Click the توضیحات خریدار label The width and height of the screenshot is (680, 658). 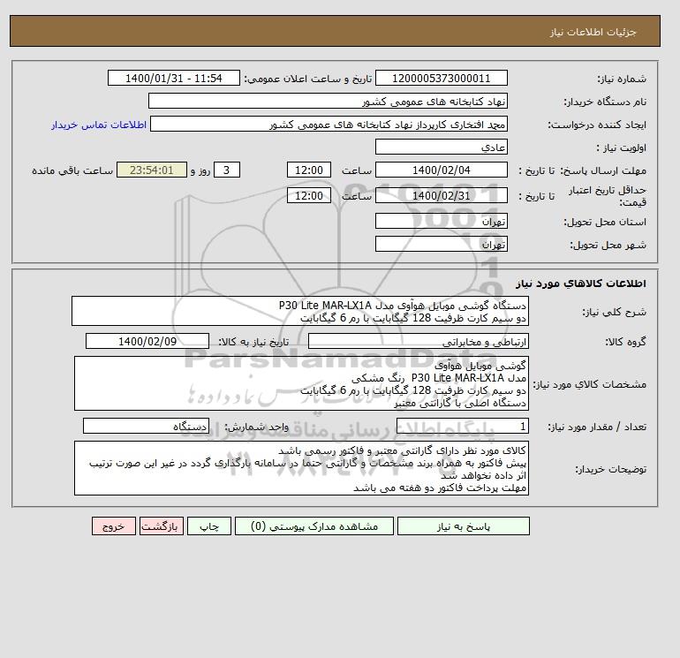(x=611, y=469)
